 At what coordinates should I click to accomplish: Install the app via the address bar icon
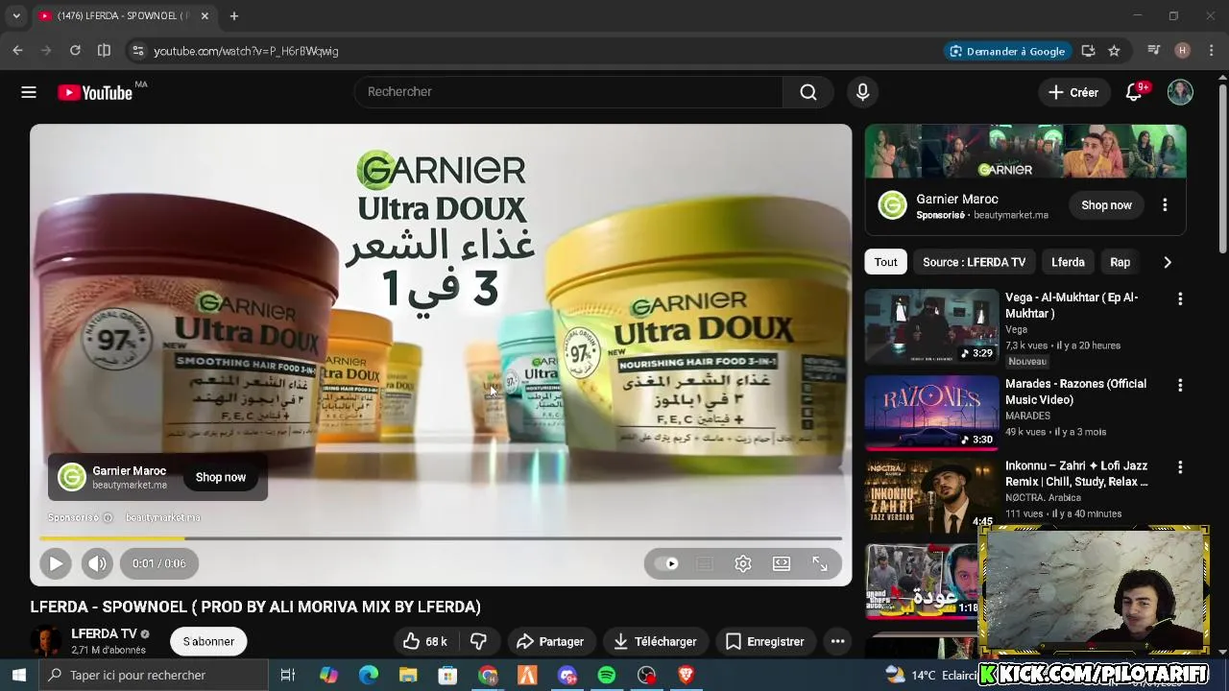click(1088, 51)
